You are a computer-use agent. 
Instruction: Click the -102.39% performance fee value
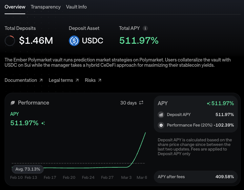click(x=224, y=125)
